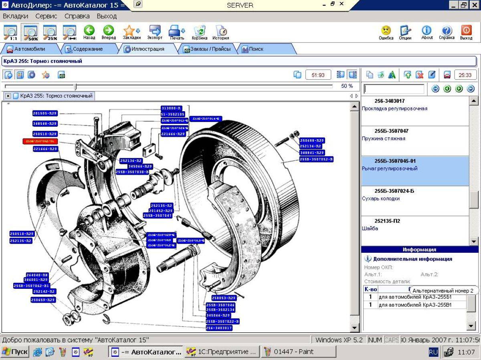Click the Печать print icon
481x360 pixels.
177,32
